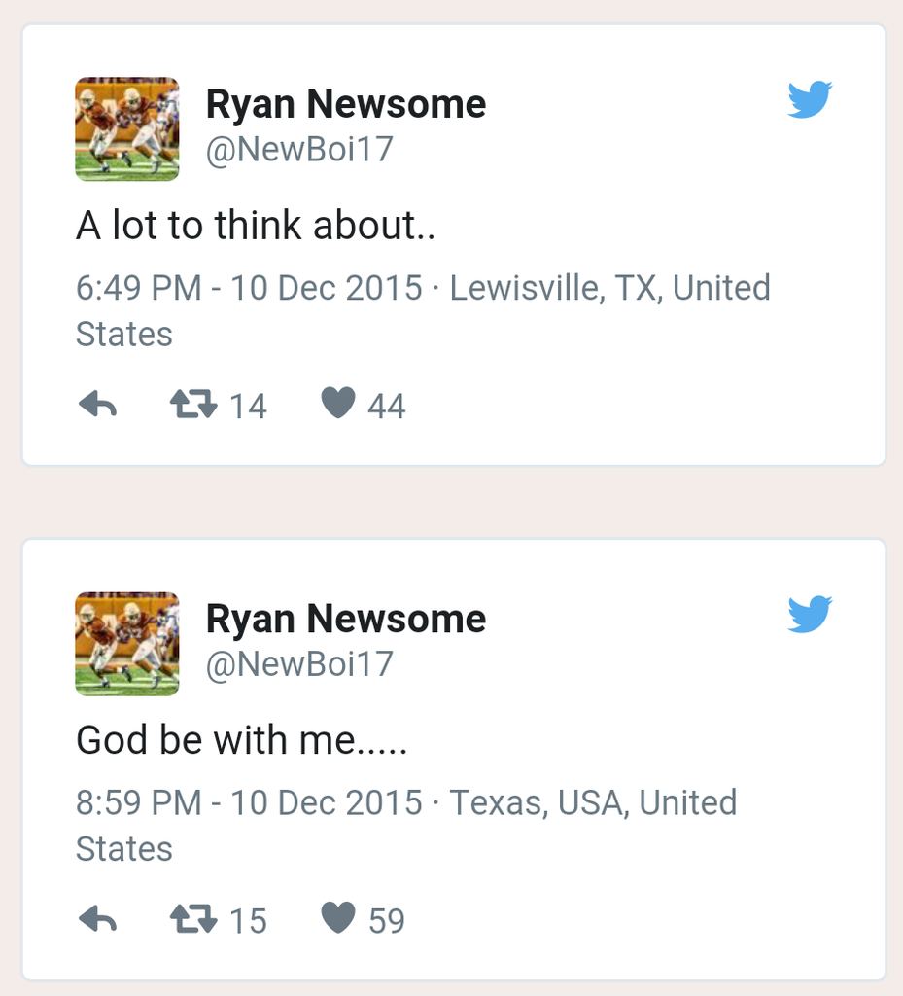Like the 'A lot to think about' tweet

tap(338, 403)
